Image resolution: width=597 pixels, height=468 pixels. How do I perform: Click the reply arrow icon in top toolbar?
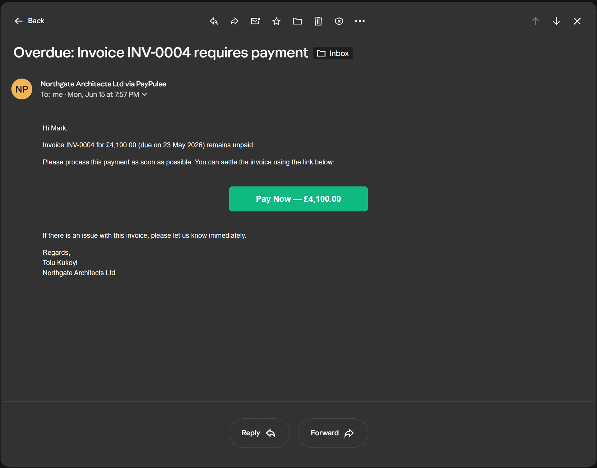[214, 21]
